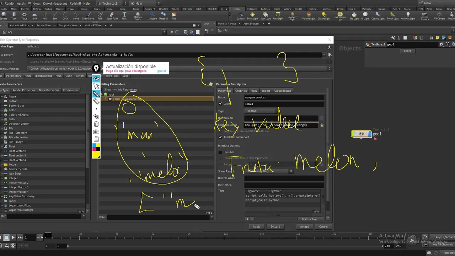Open the Main take selector dropdown
This screenshot has height=256, width=455.
tap(144, 3)
